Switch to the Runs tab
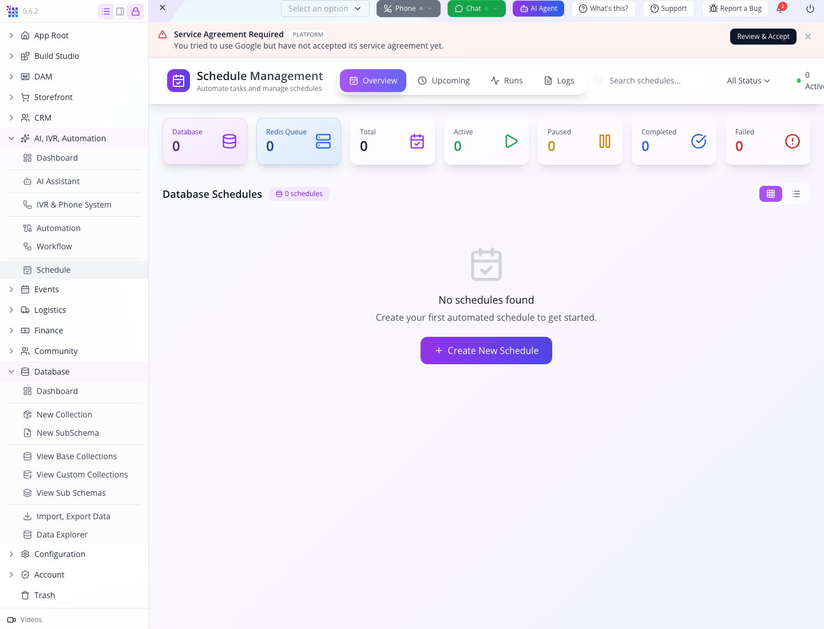824x629 pixels. (x=506, y=81)
